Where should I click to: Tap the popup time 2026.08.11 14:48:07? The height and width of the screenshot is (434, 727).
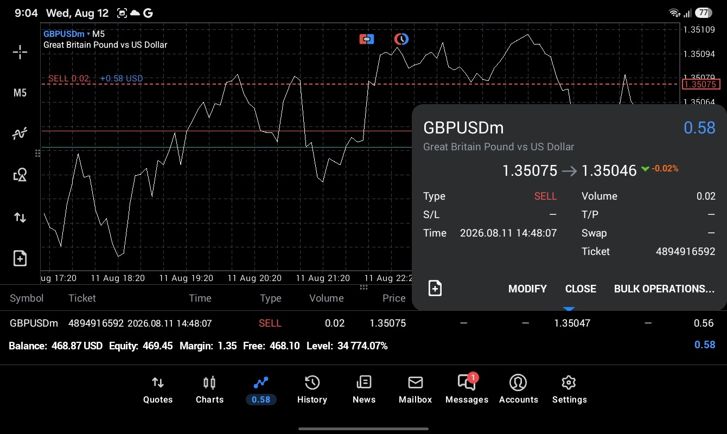point(508,233)
